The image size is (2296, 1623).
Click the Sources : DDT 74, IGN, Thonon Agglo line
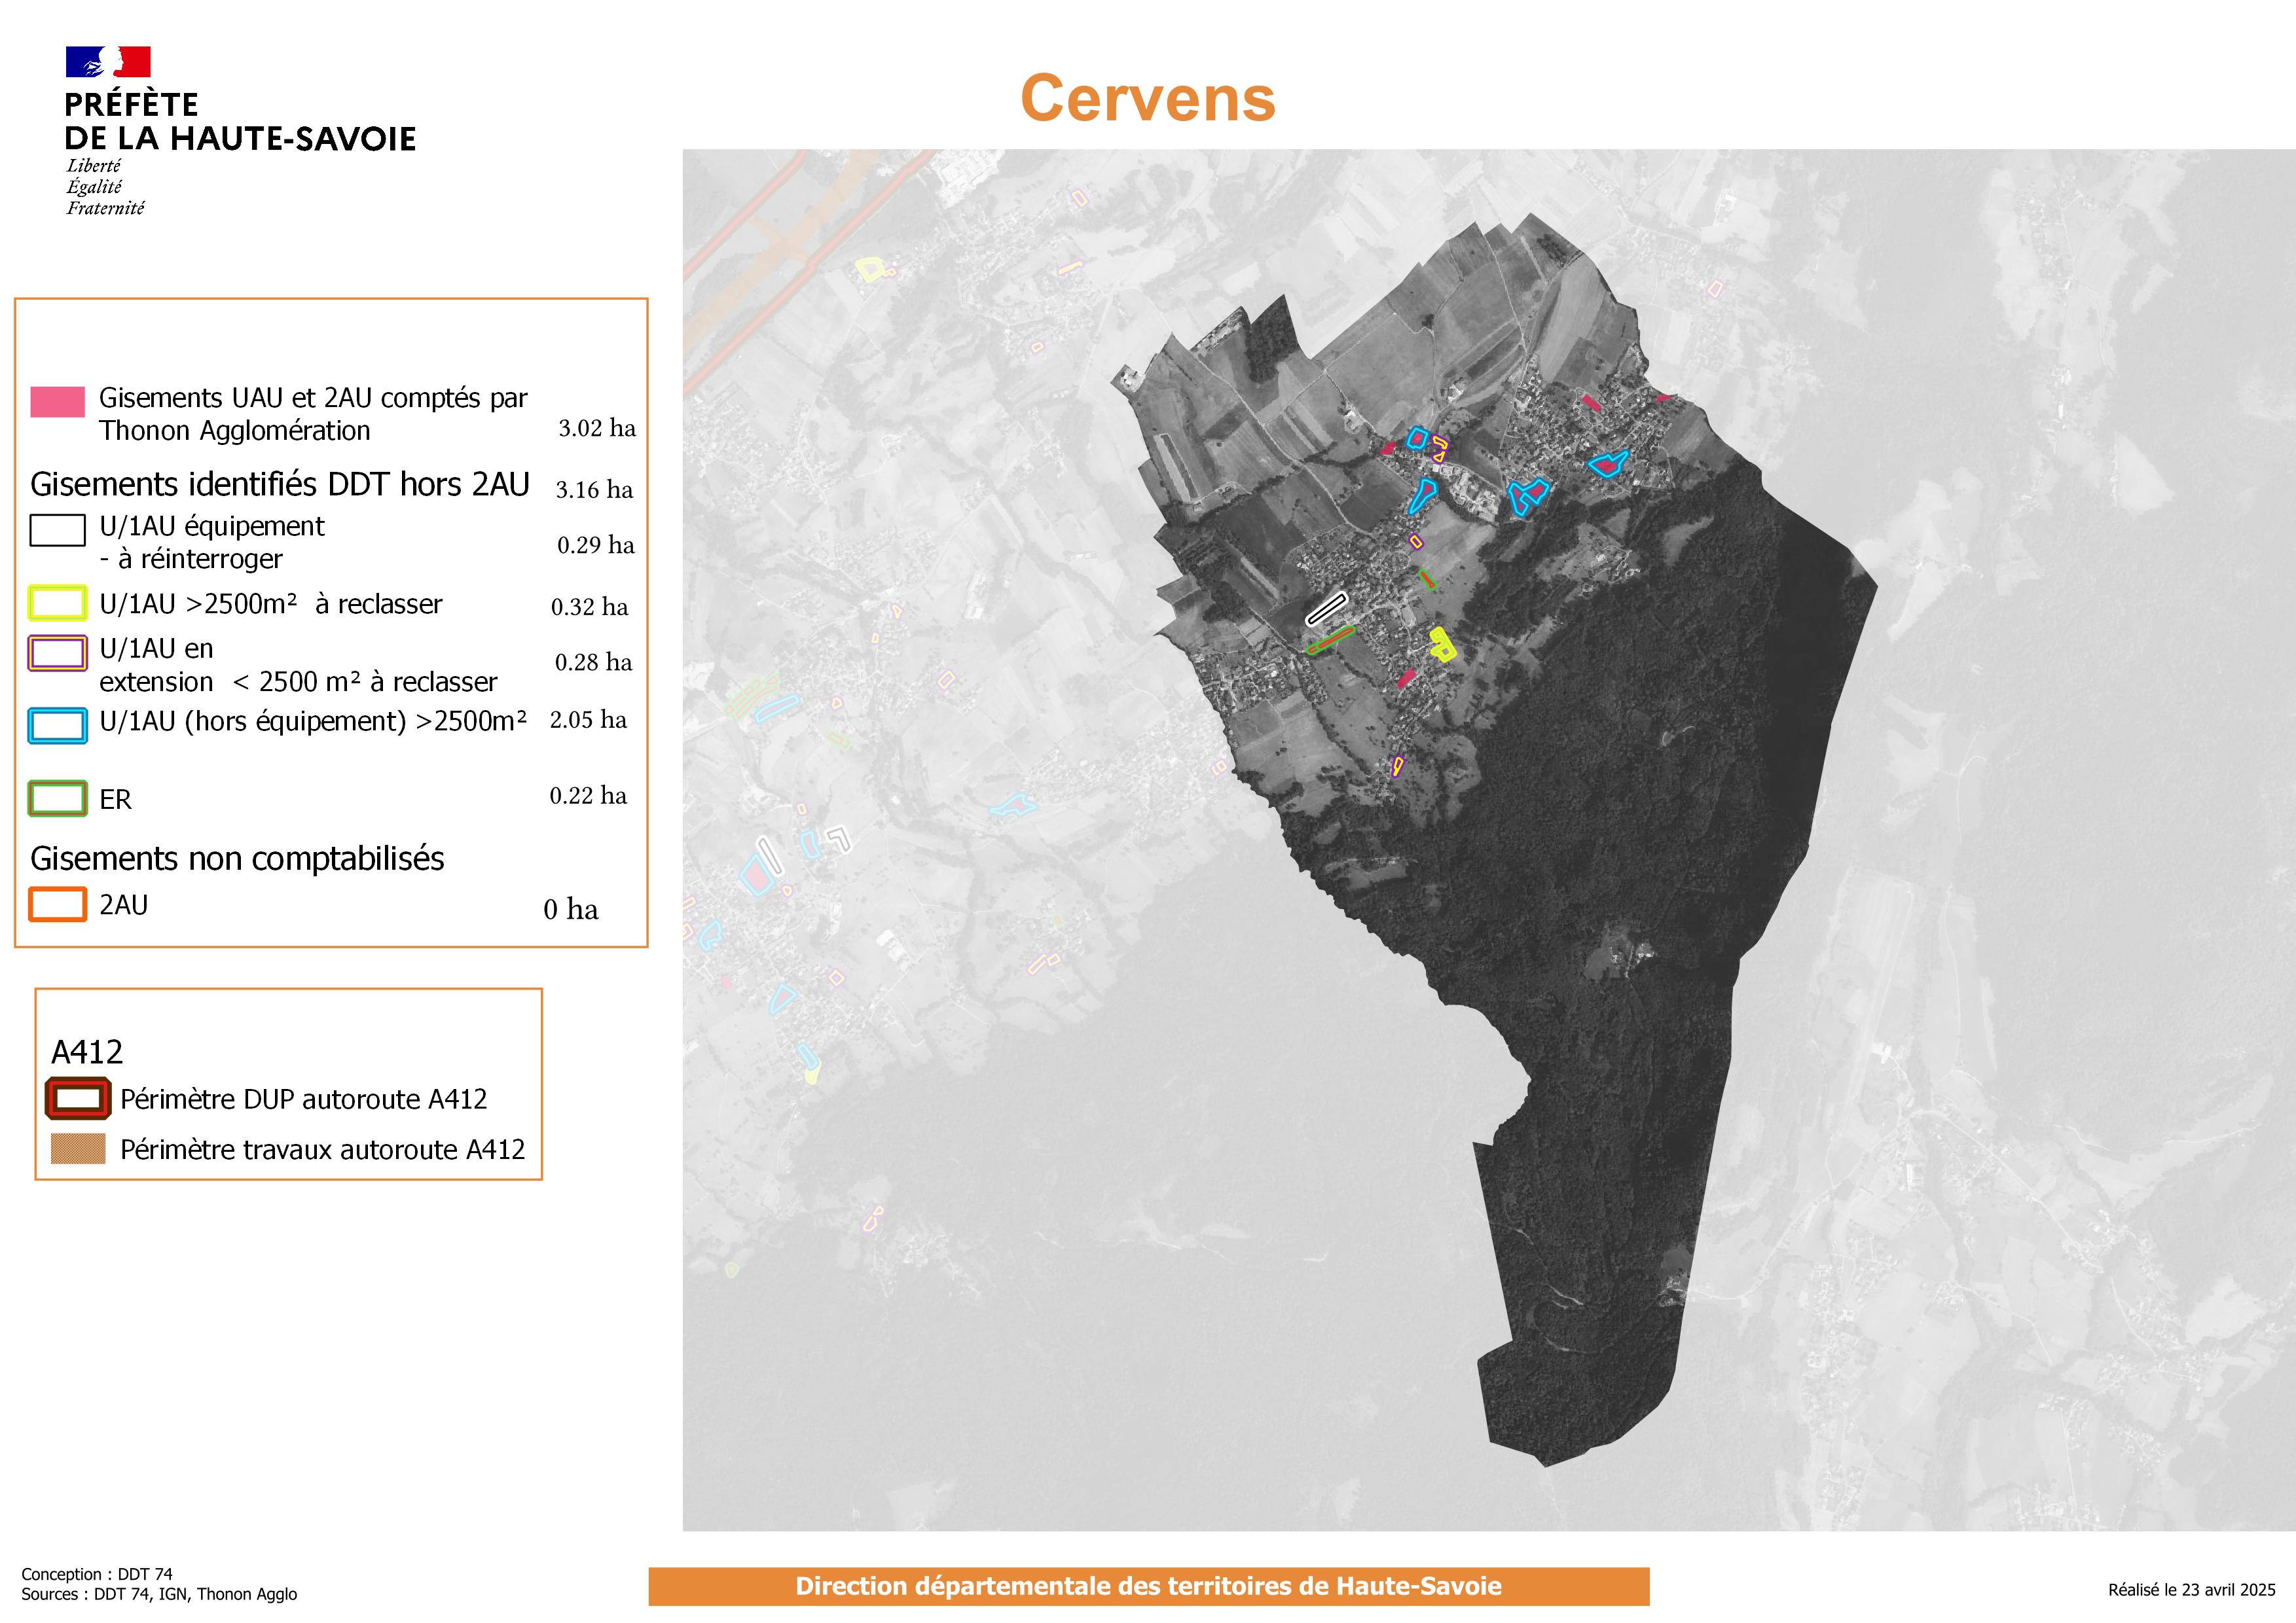click(x=159, y=1594)
